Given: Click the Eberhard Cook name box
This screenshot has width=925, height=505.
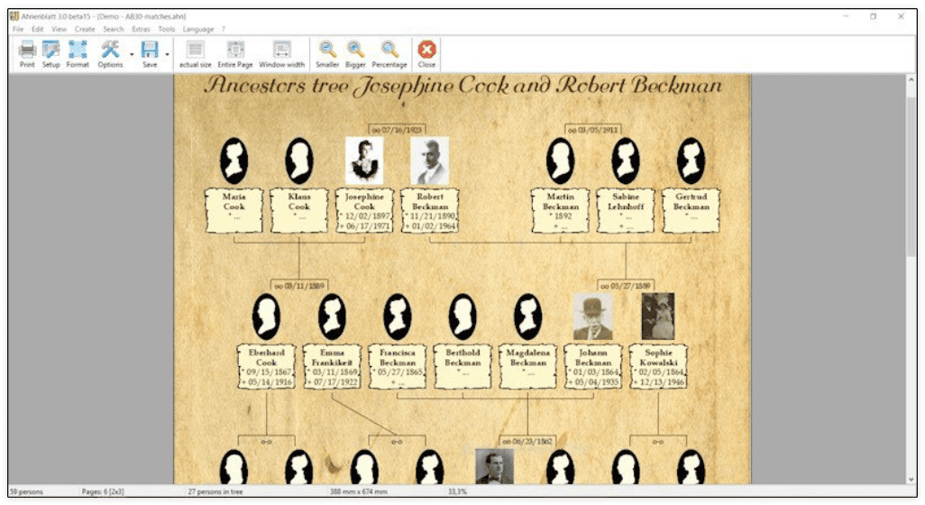Looking at the screenshot, I should pyautogui.click(x=266, y=366).
